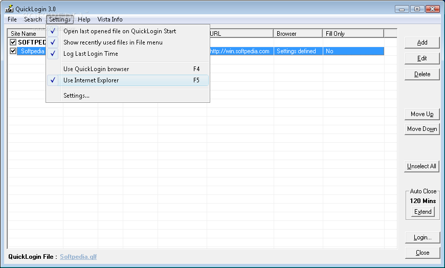Extend the Auto Close timer
This screenshot has height=268, width=445.
[423, 212]
